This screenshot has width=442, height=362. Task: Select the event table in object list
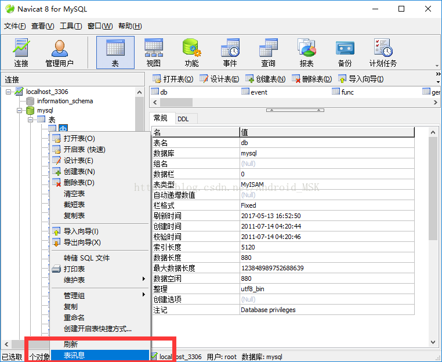(254, 92)
